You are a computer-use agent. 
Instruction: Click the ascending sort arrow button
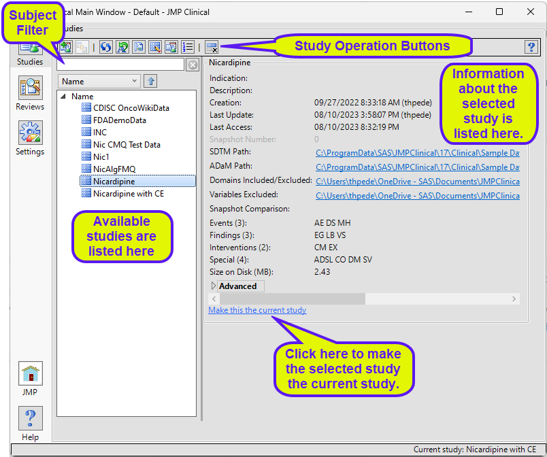pyautogui.click(x=150, y=81)
